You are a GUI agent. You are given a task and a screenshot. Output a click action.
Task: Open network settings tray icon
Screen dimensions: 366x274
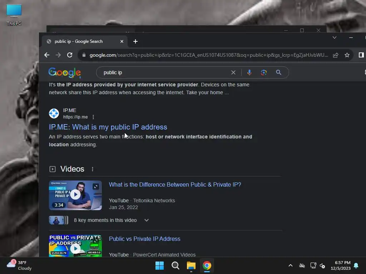pos(313,265)
